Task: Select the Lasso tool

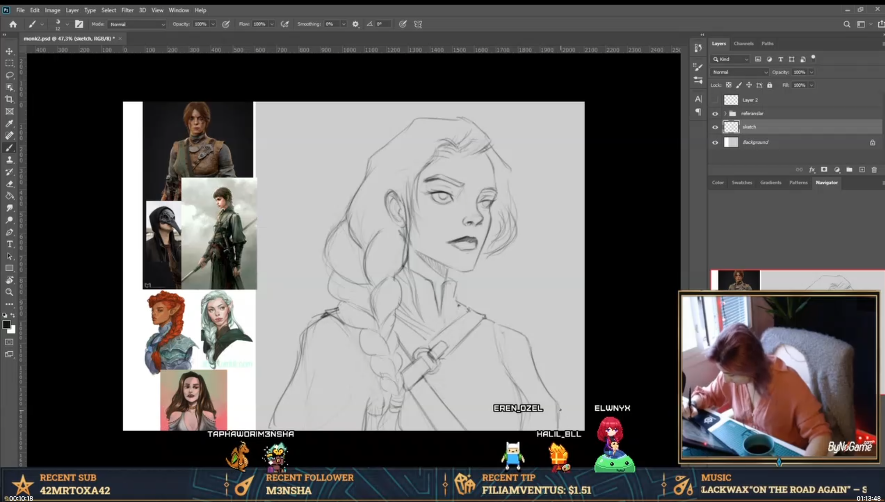Action: (9, 75)
